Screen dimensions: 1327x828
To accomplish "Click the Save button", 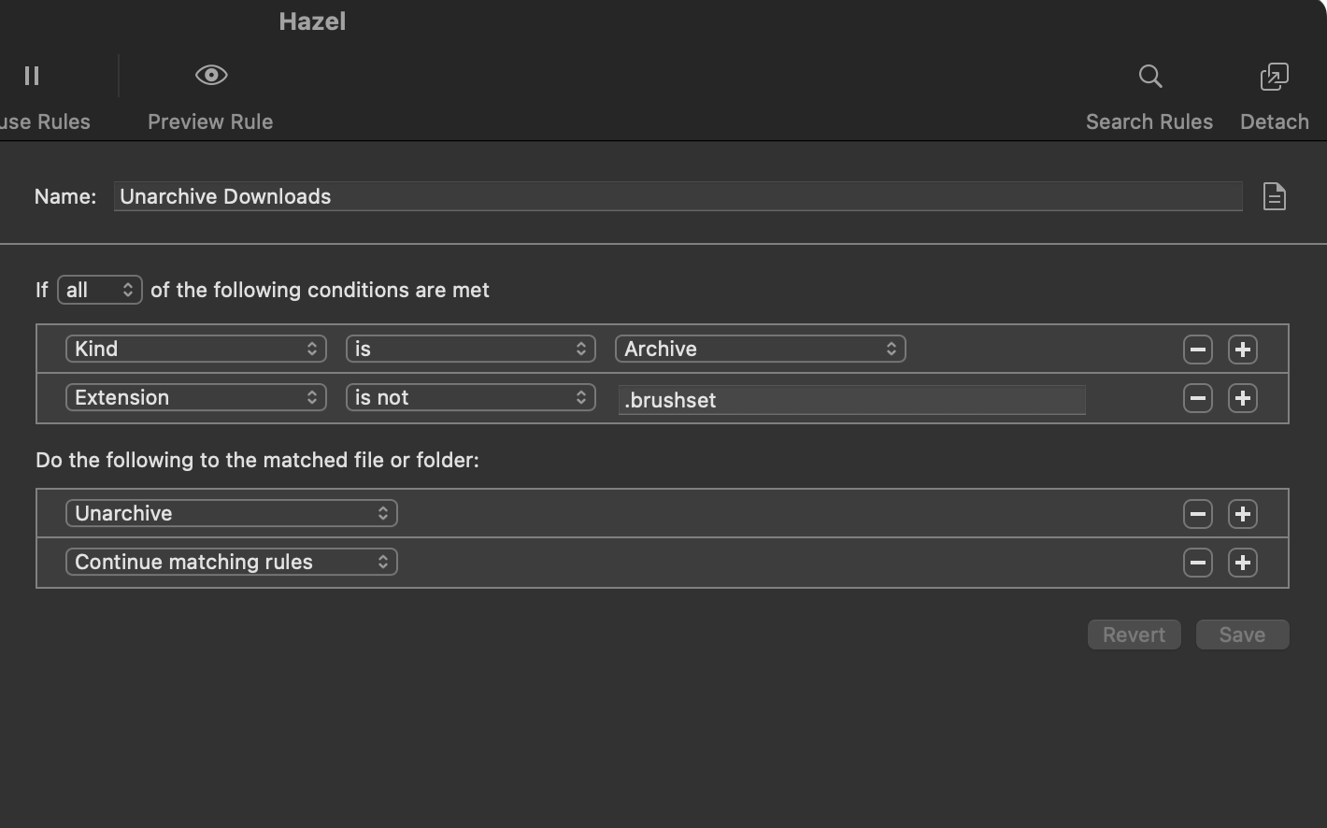I will [x=1243, y=635].
